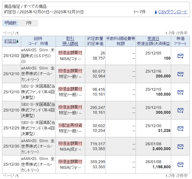
Task: Download trade history via CSVダウンロード text
Action: point(173,12)
